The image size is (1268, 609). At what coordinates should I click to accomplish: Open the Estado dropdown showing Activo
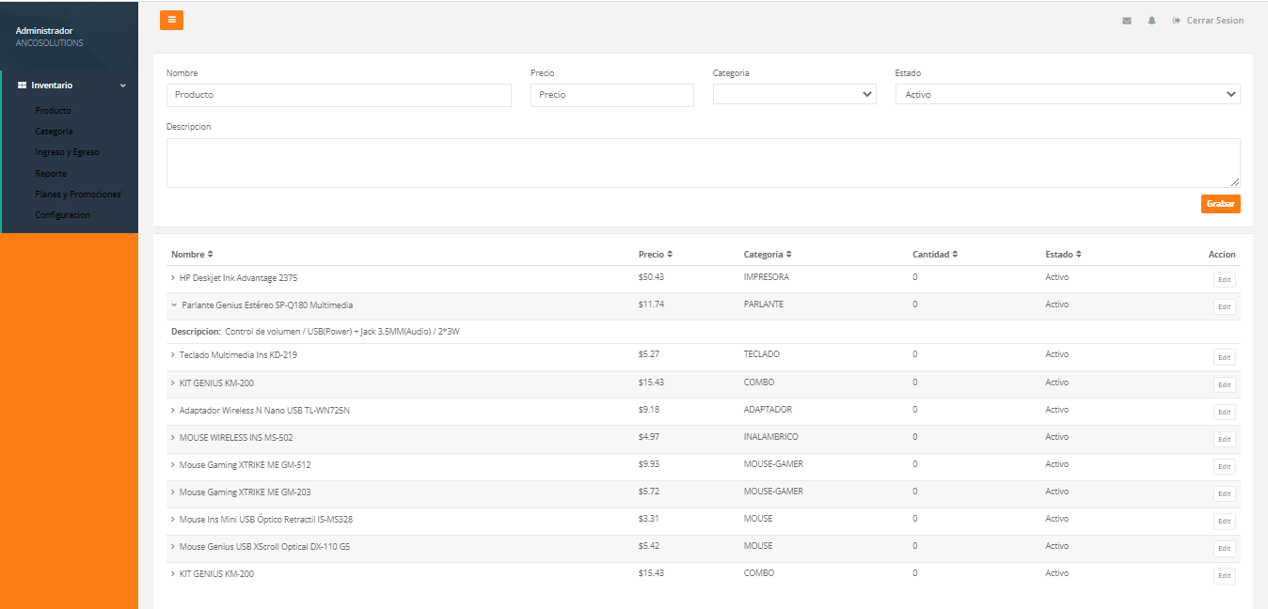[1068, 94]
